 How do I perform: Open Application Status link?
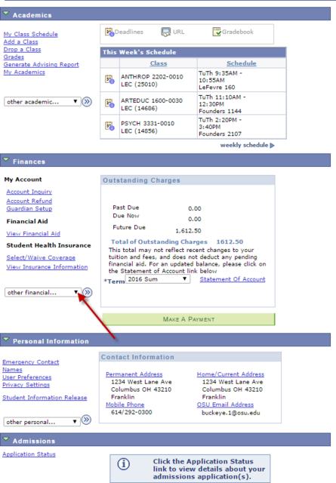[x=29, y=454]
